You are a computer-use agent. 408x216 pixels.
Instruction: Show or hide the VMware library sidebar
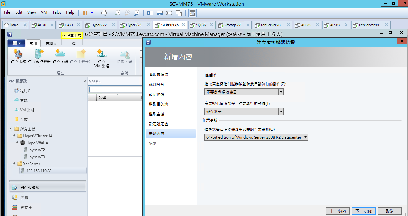(150, 13)
